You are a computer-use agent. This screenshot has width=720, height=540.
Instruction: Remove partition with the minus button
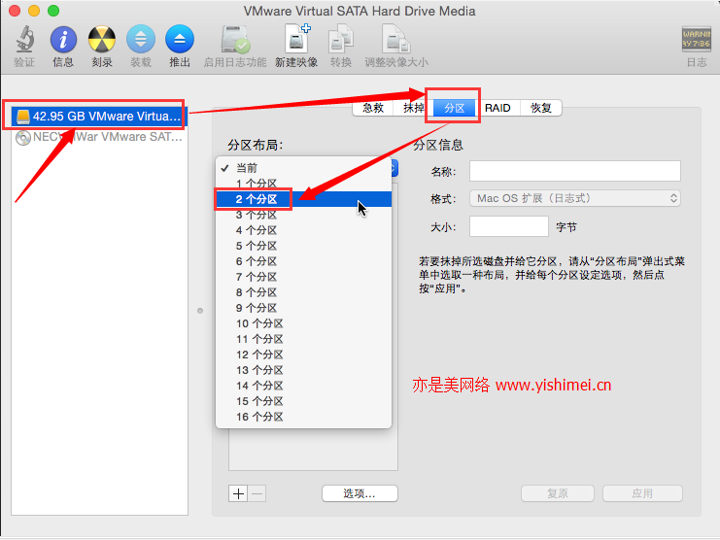click(x=257, y=493)
